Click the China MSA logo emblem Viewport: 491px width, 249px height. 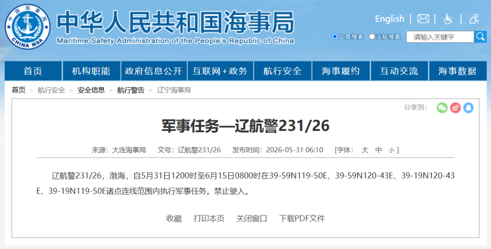coord(28,27)
